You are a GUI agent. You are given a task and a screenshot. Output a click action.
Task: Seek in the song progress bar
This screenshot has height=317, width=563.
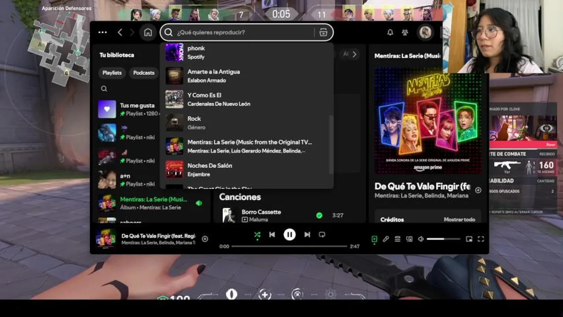[x=289, y=247]
